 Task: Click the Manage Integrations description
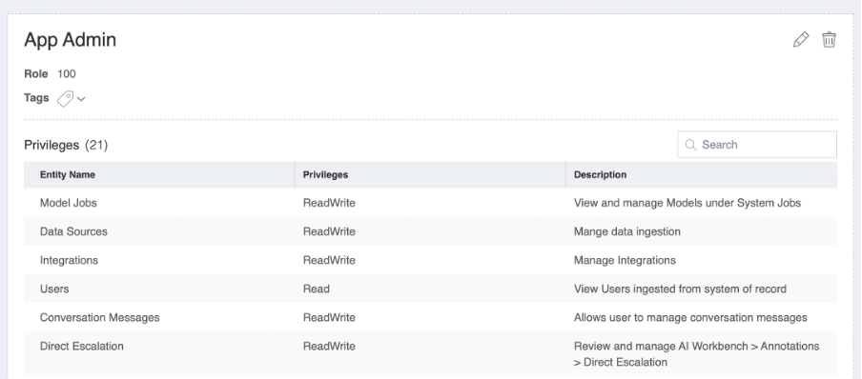click(626, 260)
